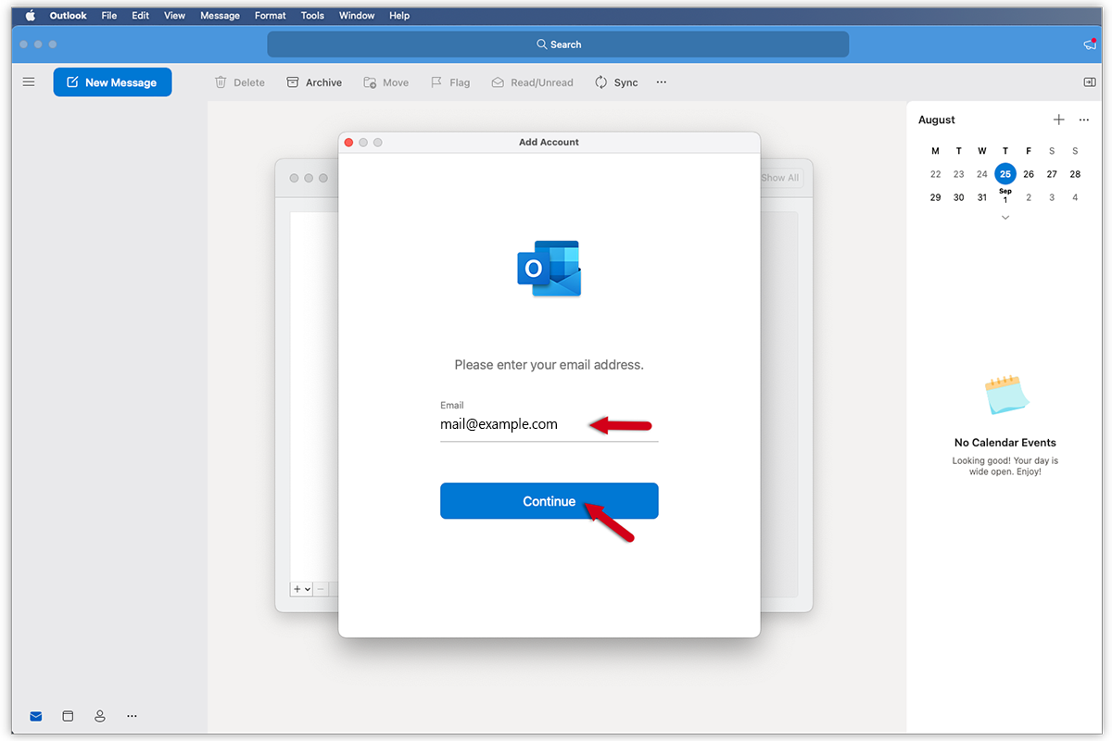Select today, the 25th, in calendar
This screenshot has height=741, width=1112.
(x=1005, y=174)
